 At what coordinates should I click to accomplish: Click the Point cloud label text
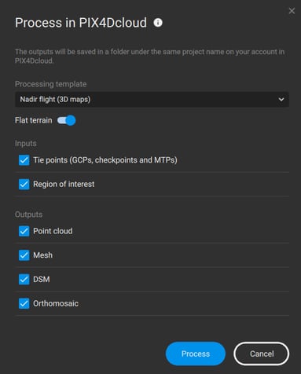tap(53, 231)
